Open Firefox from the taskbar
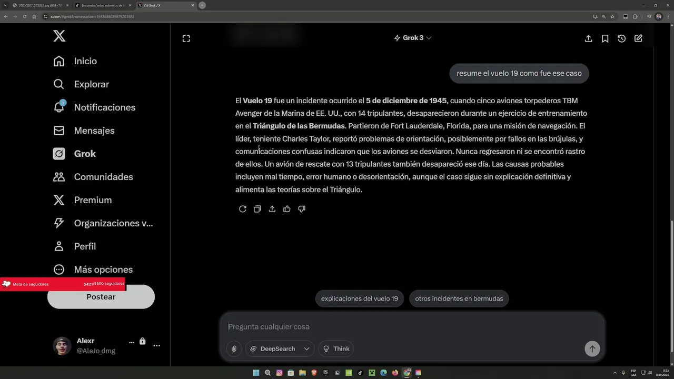Screen dimensions: 674x379 coord(395,373)
